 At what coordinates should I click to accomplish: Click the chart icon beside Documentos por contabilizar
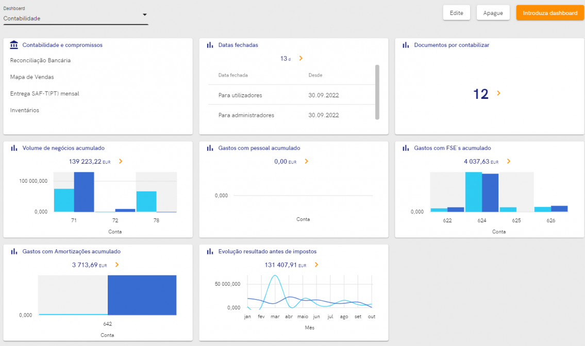[406, 45]
